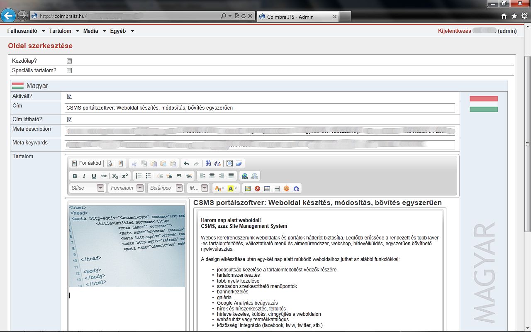Viewport: 531px width, 332px height.
Task: Insert a special character with Omega icon
Action: click(x=296, y=188)
